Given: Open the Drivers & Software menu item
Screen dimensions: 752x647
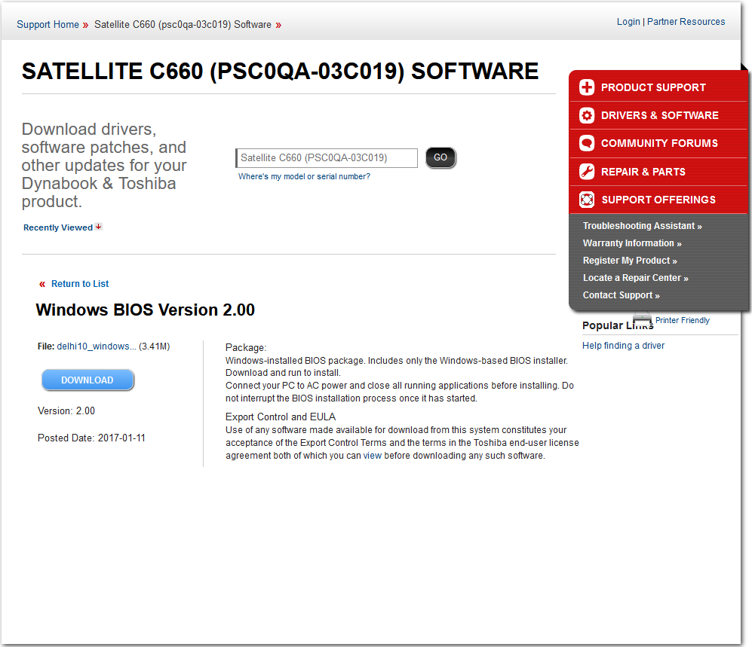Looking at the screenshot, I should point(658,115).
